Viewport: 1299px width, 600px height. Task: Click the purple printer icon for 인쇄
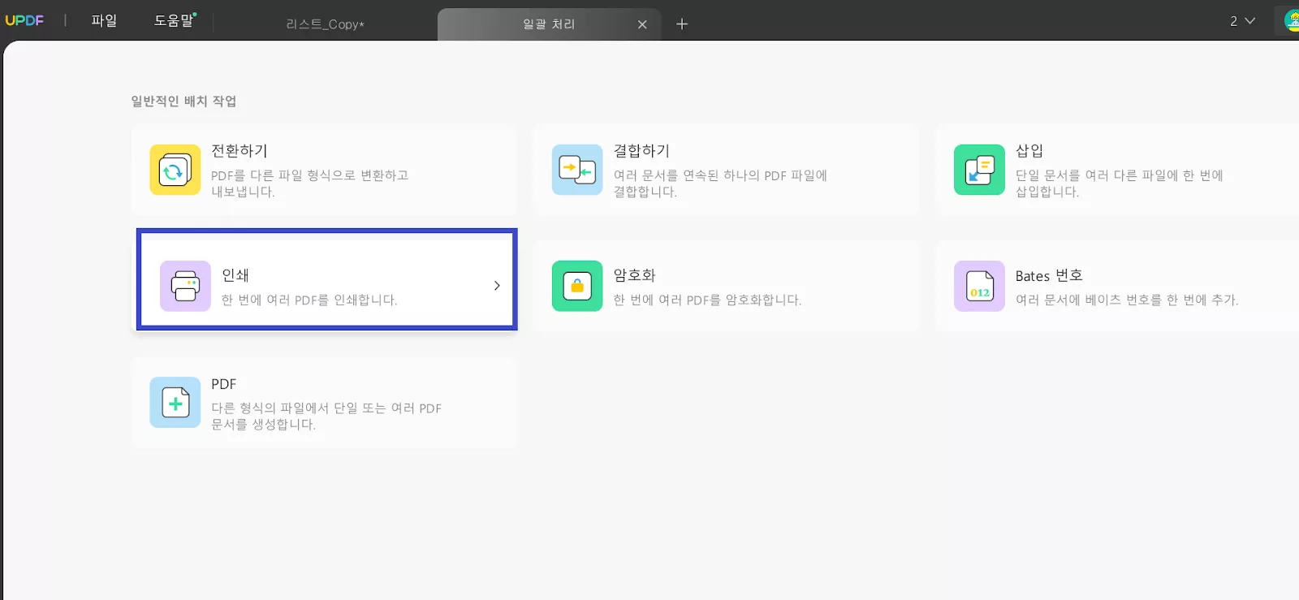[x=185, y=286]
